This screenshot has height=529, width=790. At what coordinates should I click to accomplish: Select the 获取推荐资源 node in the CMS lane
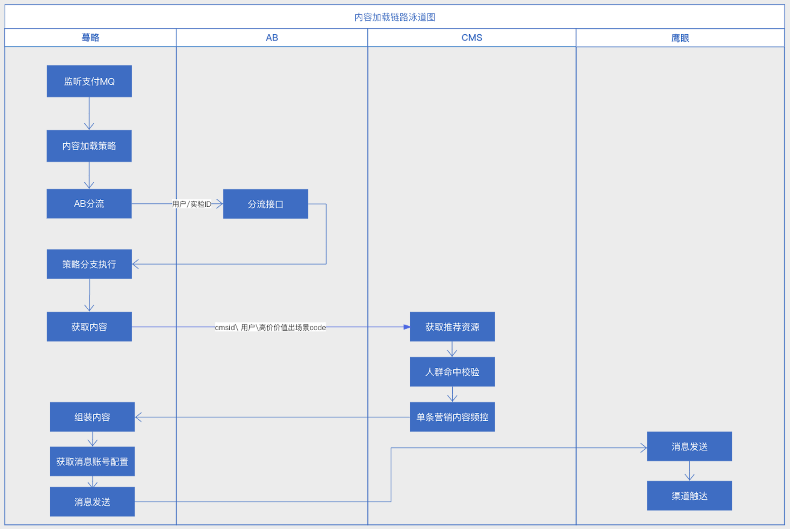pyautogui.click(x=452, y=327)
